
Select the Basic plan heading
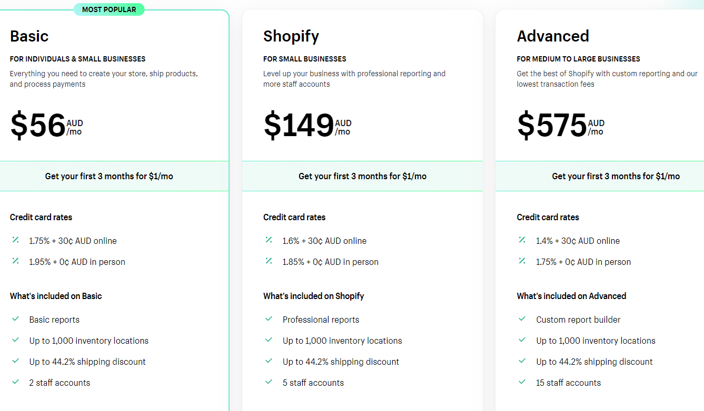29,36
